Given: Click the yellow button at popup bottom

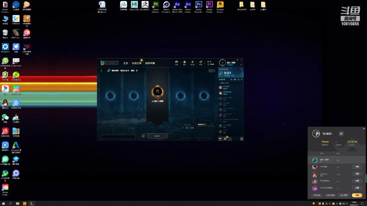Looking at the screenshot, I should [357, 195].
